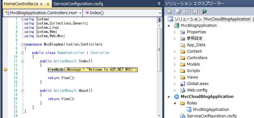Image resolution: width=254 pixels, height=118 pixels.
Task: Click the MvcBlogApplication role icon under Roles
Action: 189,109
